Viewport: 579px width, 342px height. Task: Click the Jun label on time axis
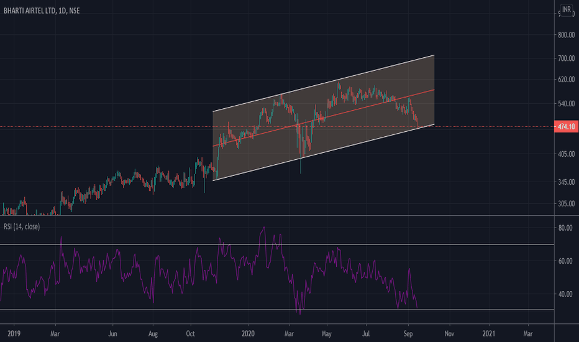(x=112, y=333)
